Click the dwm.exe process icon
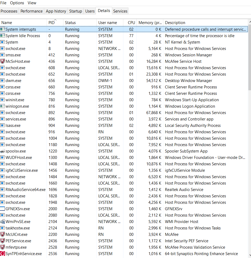The image size is (251, 258). [2, 81]
